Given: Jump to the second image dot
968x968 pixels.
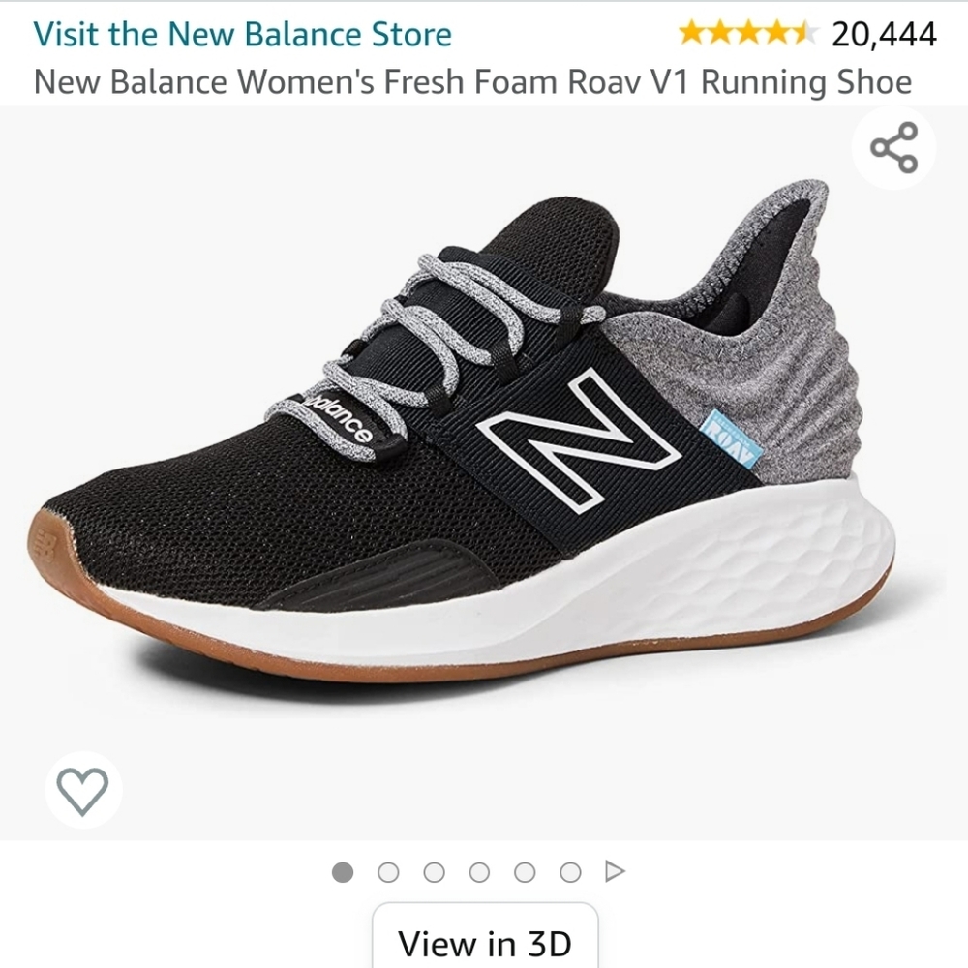Looking at the screenshot, I should click(x=389, y=871).
